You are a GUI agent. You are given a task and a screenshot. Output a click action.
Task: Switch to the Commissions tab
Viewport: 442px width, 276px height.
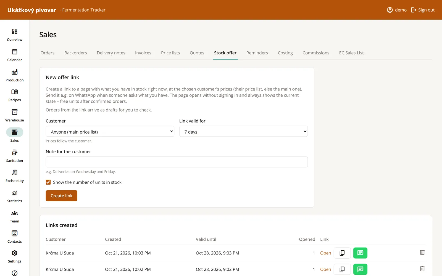point(316,53)
